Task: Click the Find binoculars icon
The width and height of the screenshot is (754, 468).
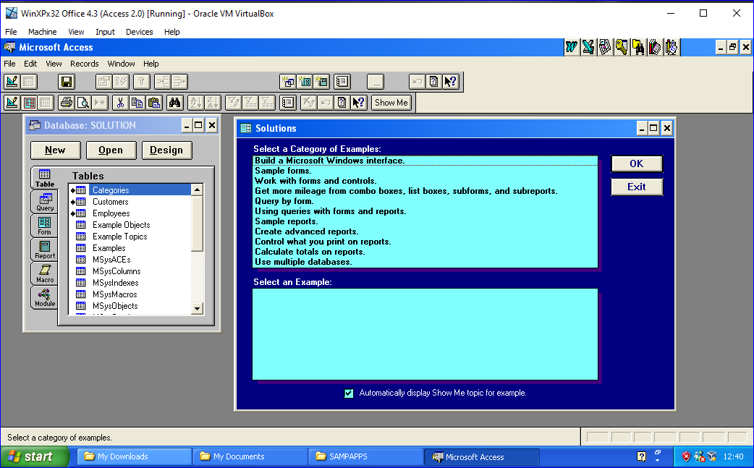Action: (174, 103)
